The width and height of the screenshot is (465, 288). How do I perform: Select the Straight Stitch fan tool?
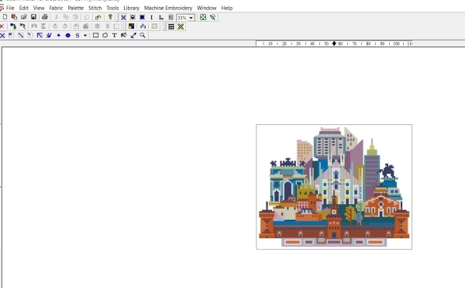49,36
